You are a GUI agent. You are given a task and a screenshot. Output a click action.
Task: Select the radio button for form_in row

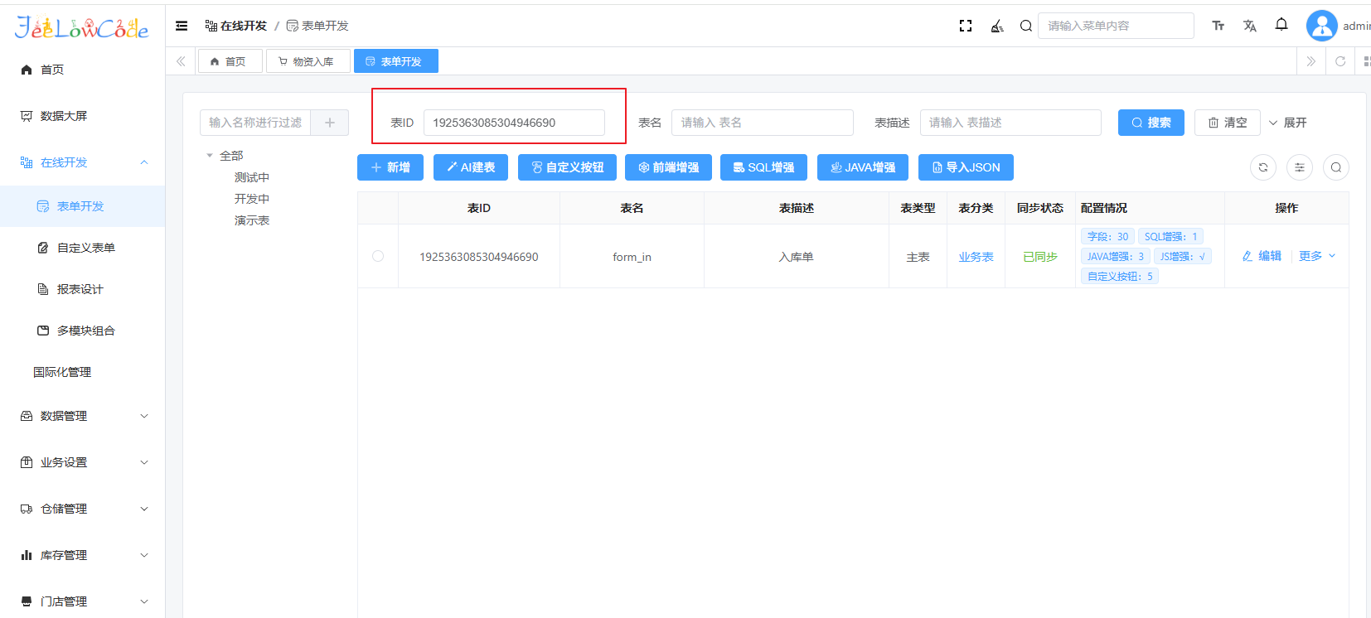coord(378,256)
